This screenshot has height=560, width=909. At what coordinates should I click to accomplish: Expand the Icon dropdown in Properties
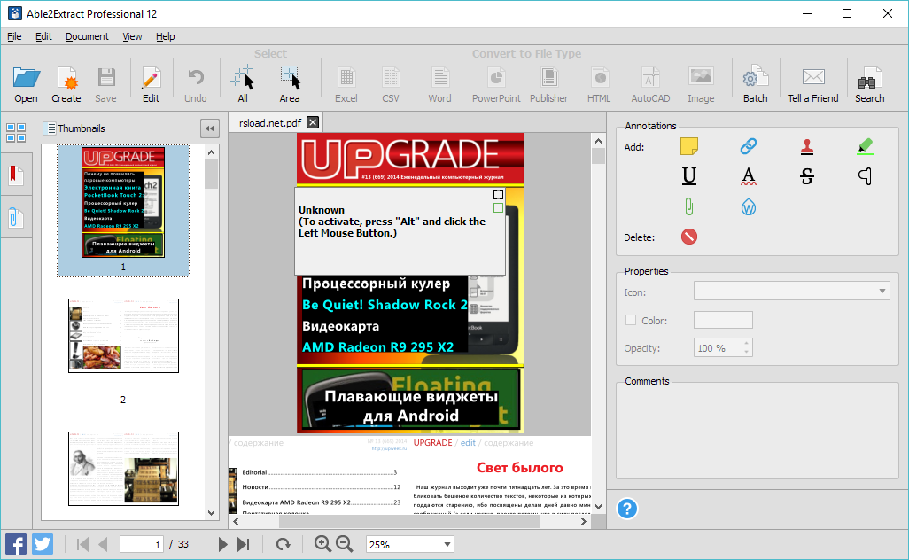(882, 292)
